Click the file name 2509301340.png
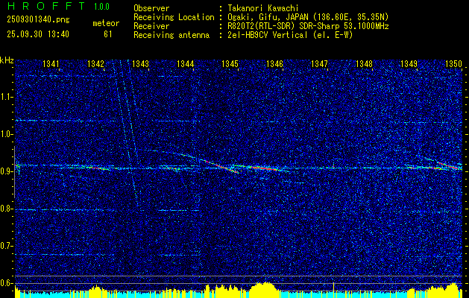 pos(38,20)
